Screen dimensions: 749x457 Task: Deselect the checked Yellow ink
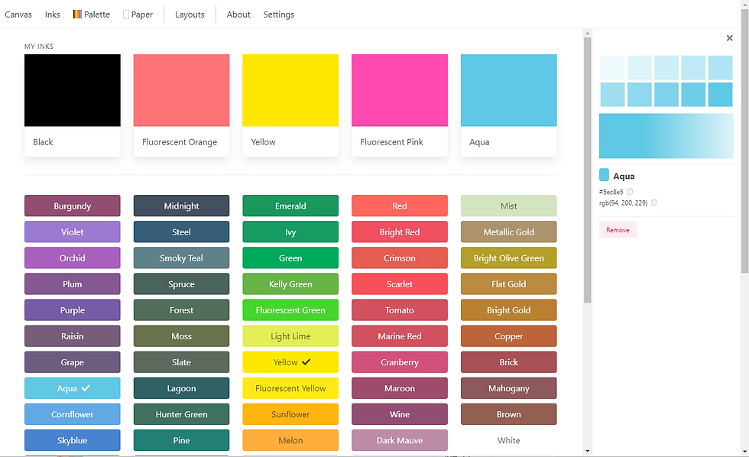pyautogui.click(x=290, y=362)
